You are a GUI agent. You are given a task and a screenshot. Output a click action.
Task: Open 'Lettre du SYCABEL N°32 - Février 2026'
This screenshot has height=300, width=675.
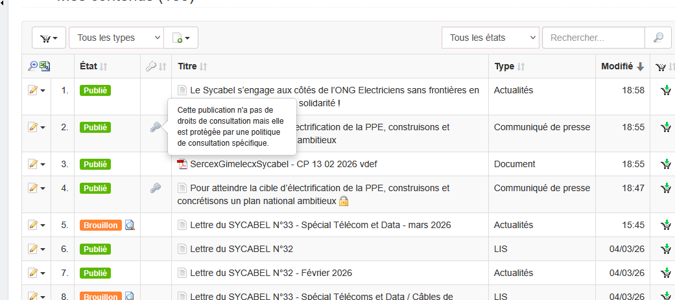point(271,273)
